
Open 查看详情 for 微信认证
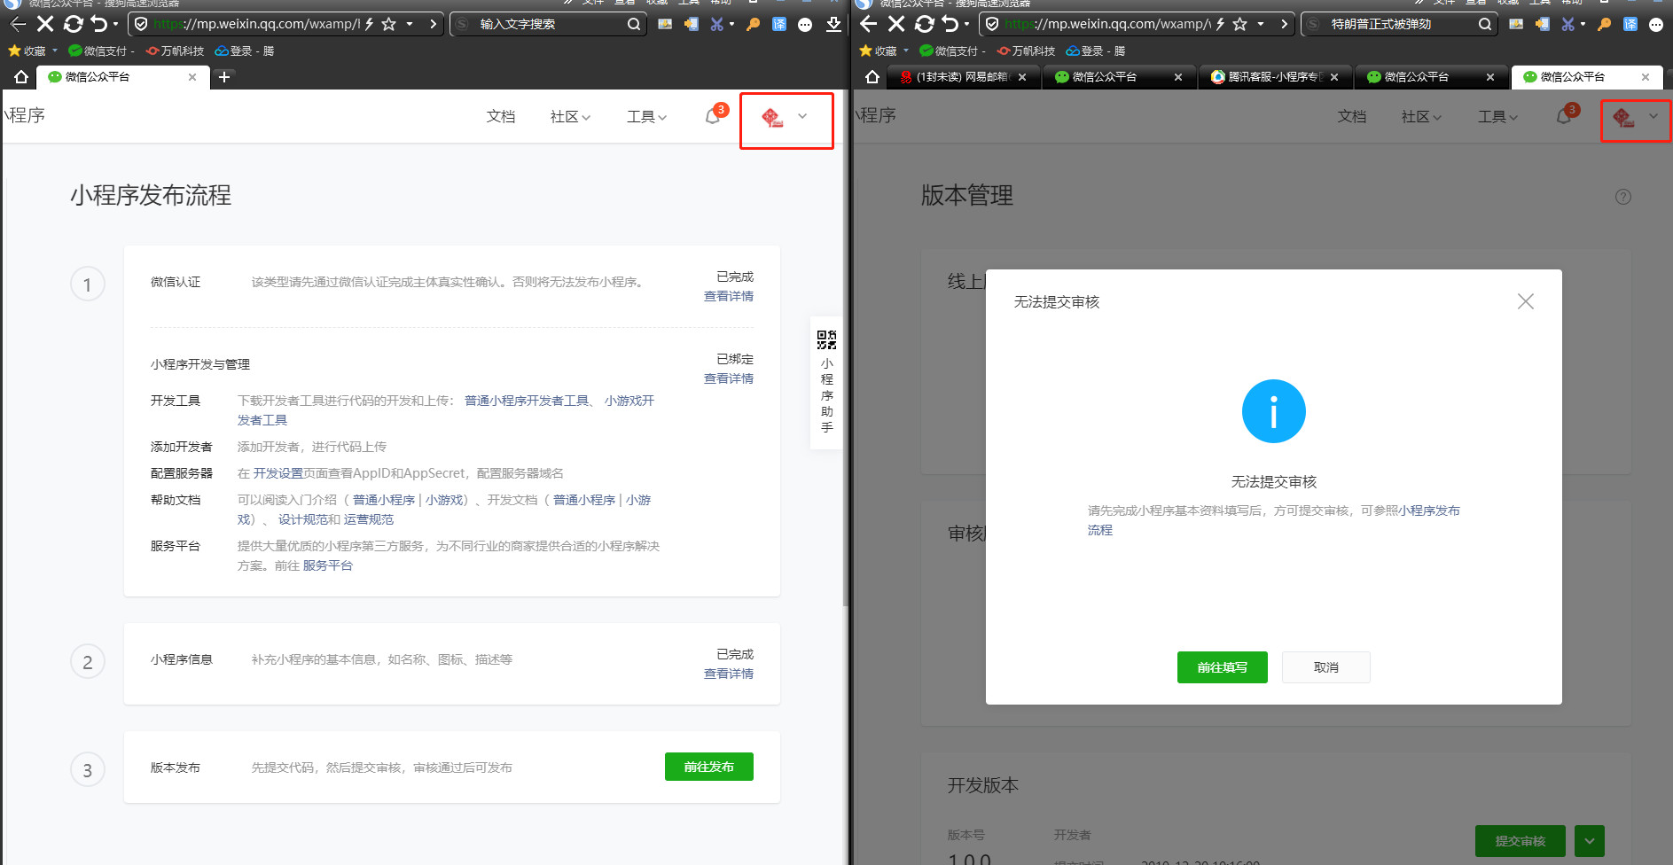[x=729, y=296]
